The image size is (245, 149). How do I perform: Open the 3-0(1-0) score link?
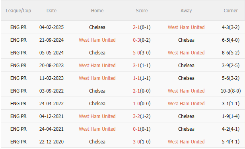[142, 142]
